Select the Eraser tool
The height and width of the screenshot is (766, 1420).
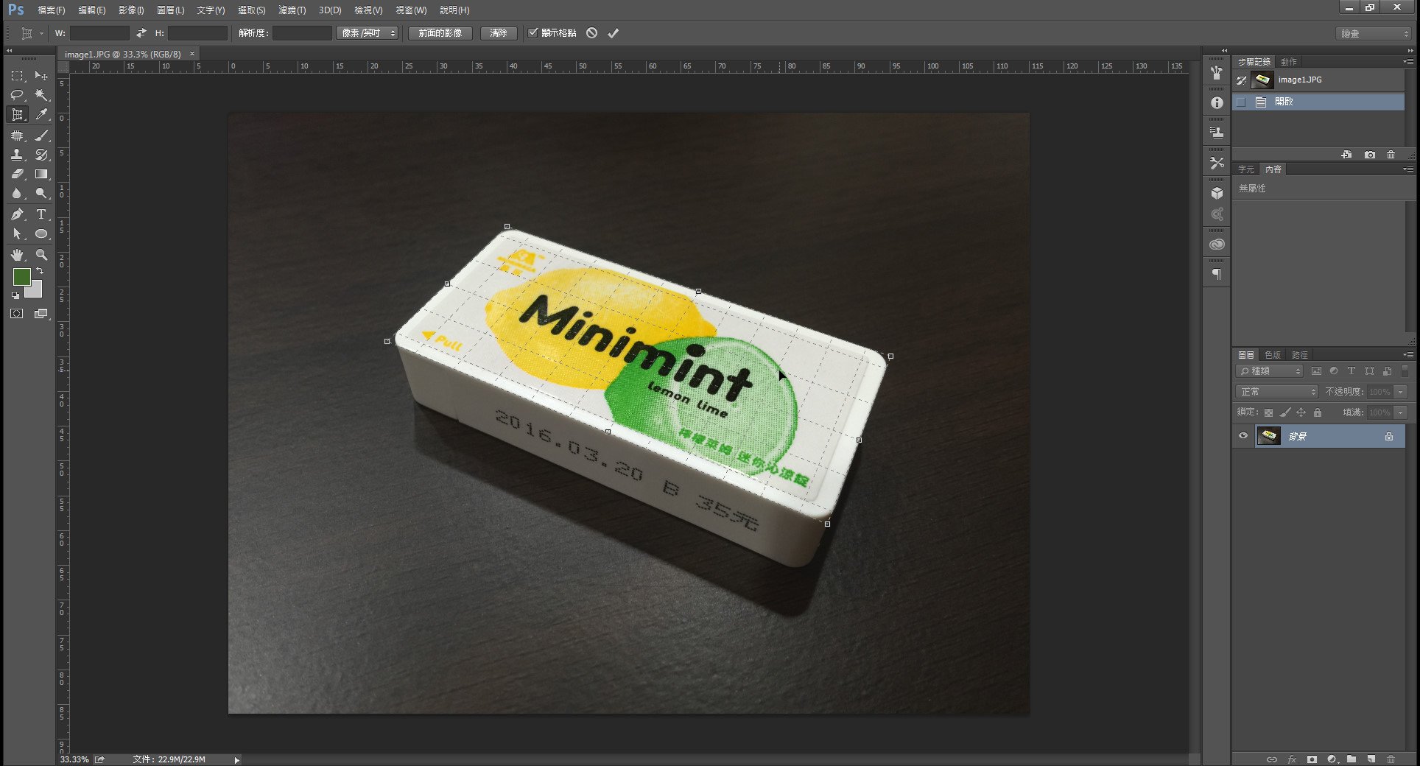tap(17, 174)
